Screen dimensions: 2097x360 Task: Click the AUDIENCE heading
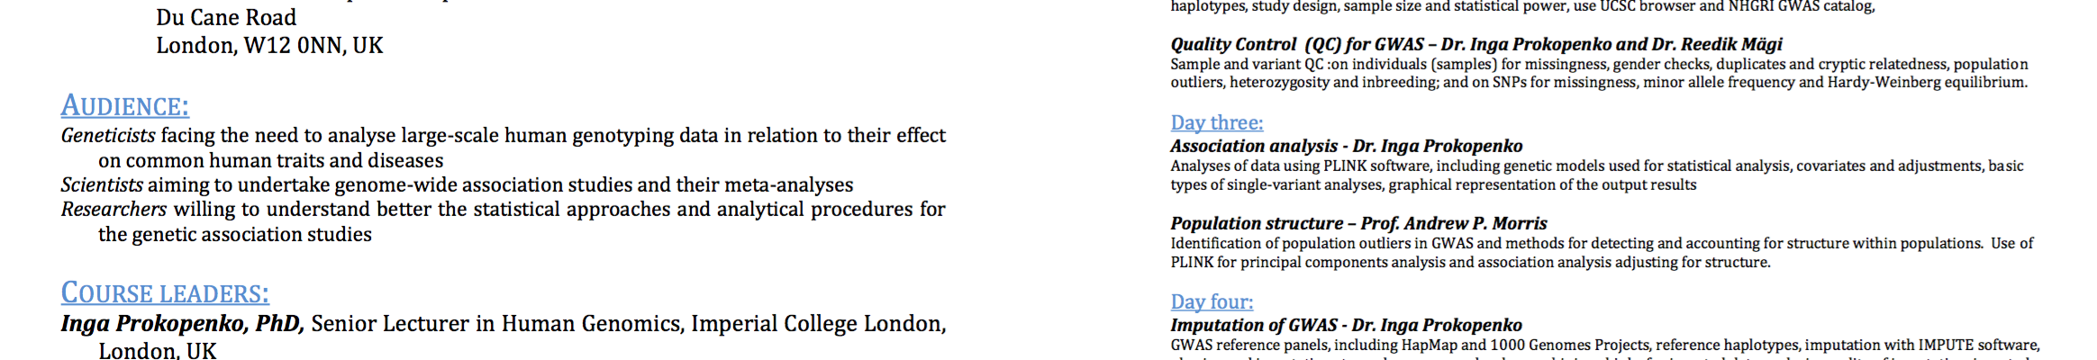pyautogui.click(x=124, y=106)
